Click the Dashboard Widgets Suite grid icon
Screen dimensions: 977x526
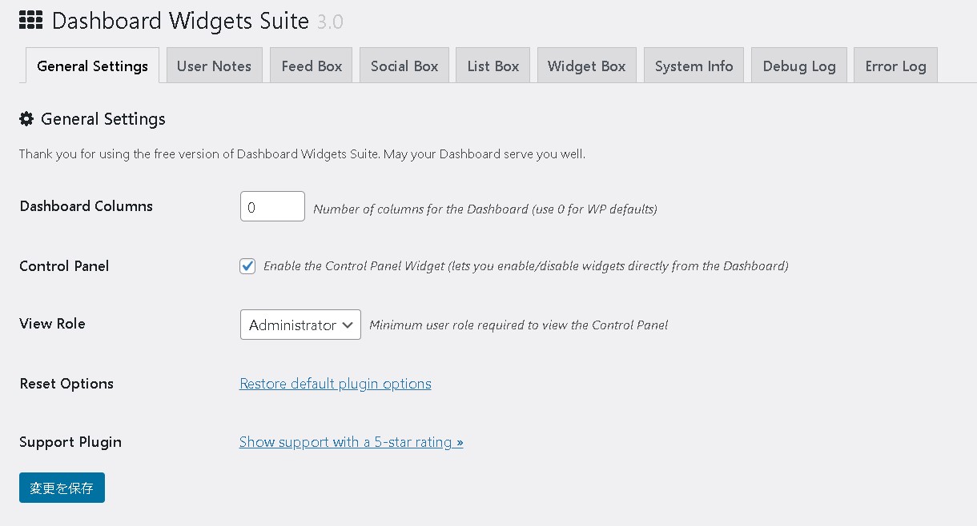click(30, 20)
